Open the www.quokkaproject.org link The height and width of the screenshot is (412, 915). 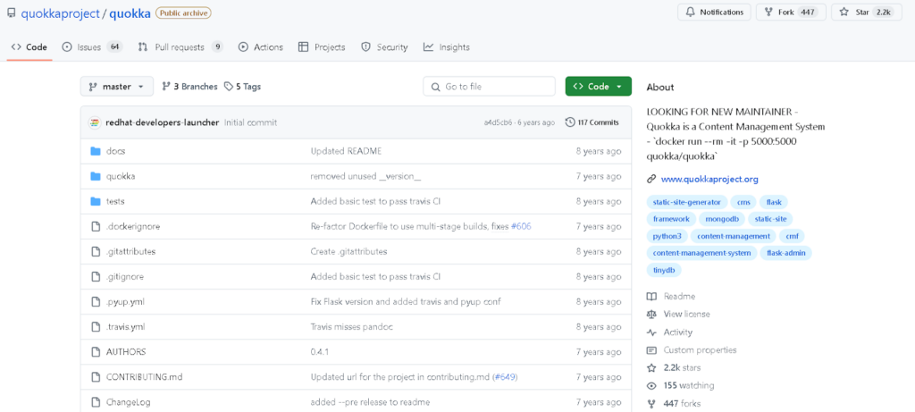[709, 180]
